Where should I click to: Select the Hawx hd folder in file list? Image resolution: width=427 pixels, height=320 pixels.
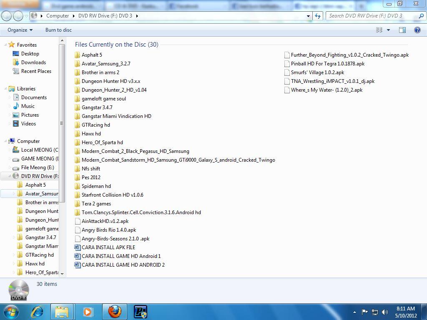click(88, 134)
